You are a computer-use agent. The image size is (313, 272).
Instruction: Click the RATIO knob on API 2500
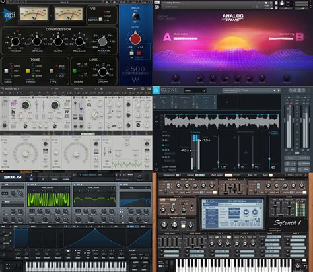tap(58, 41)
